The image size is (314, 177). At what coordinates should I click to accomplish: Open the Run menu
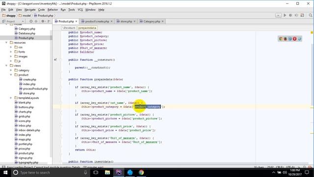(x=63, y=10)
